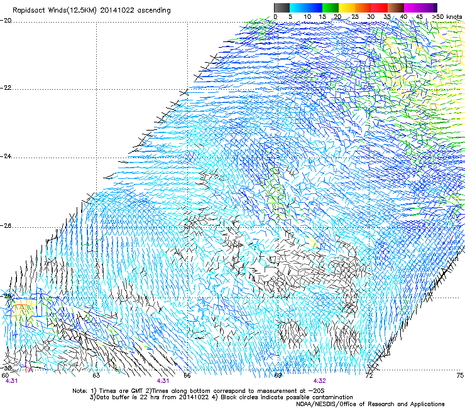
Task: Click the 'Times are GMT' note line
Action: [199, 391]
